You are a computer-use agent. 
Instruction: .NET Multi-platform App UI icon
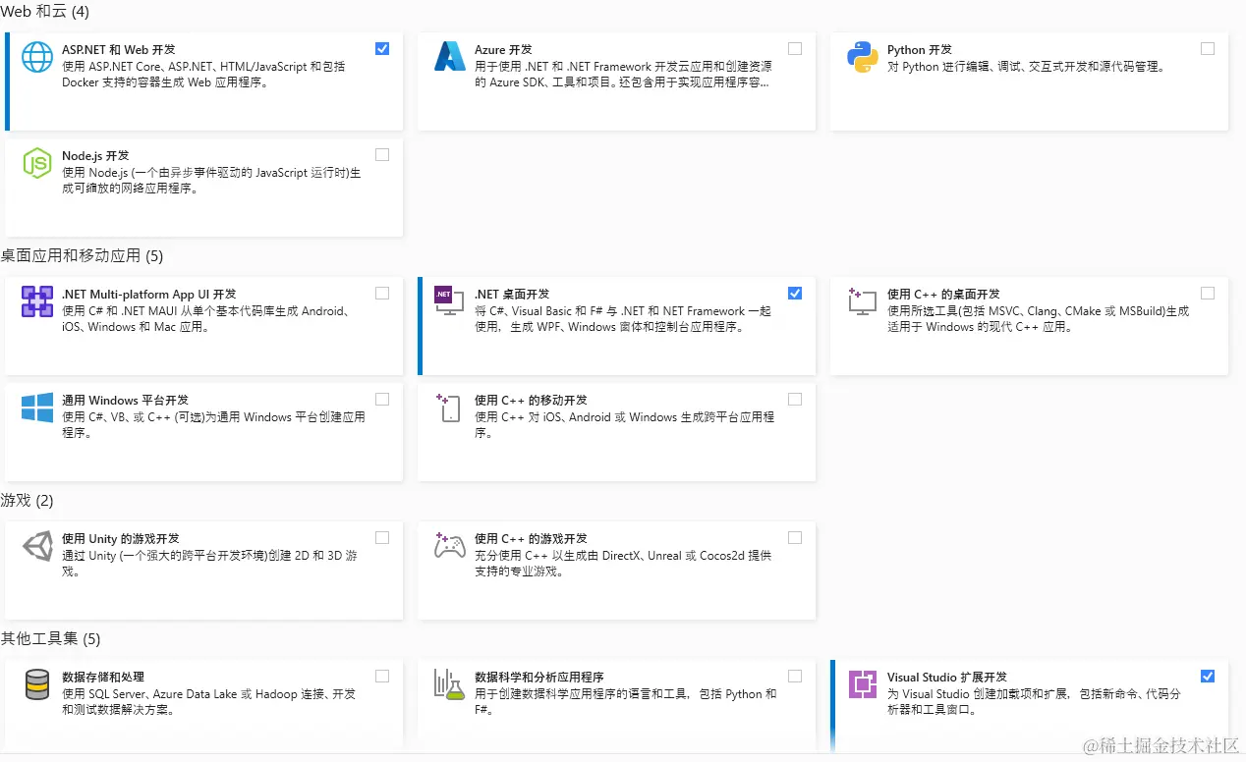click(x=37, y=301)
